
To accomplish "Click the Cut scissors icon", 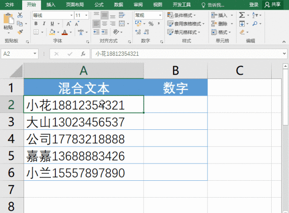I will [x=20, y=15].
